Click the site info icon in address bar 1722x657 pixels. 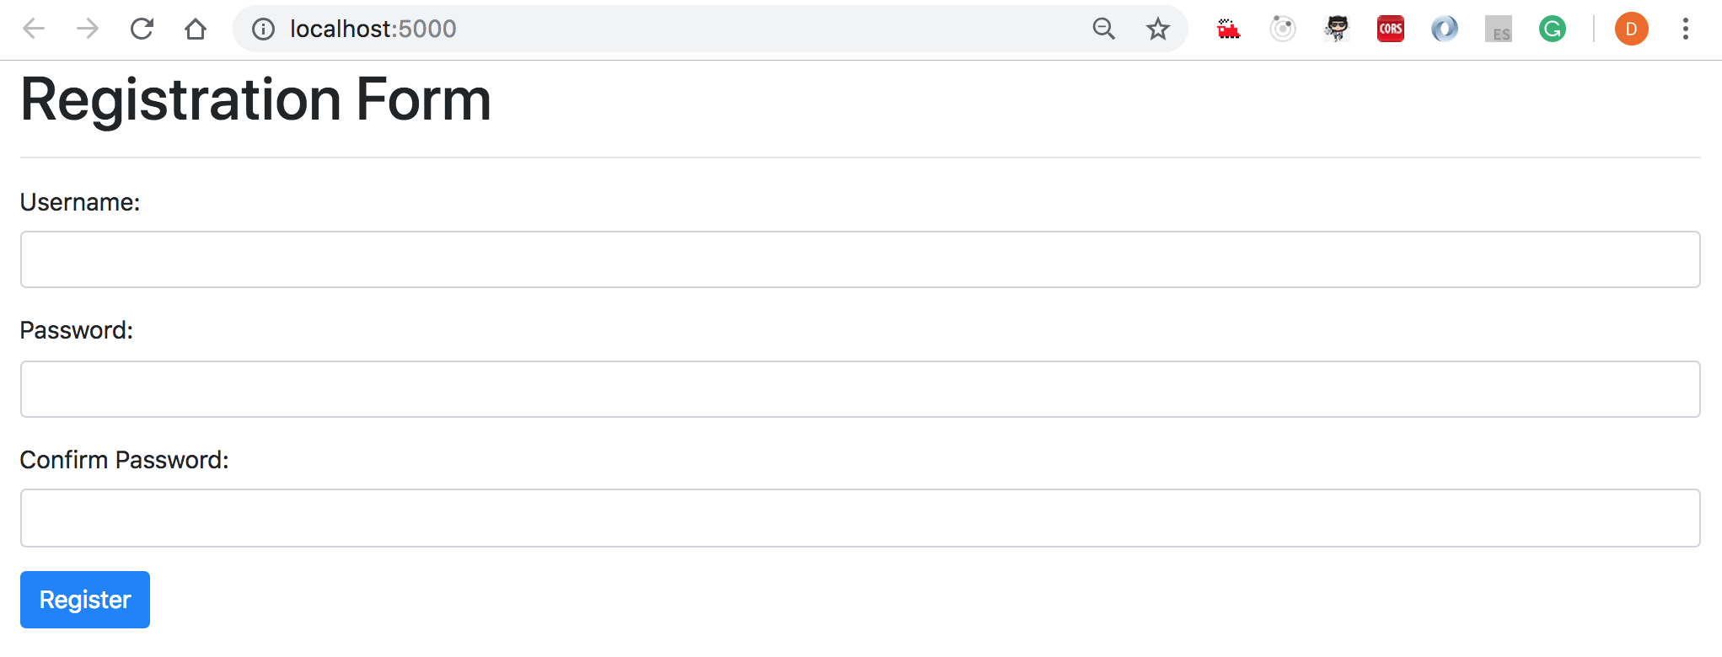tap(263, 29)
